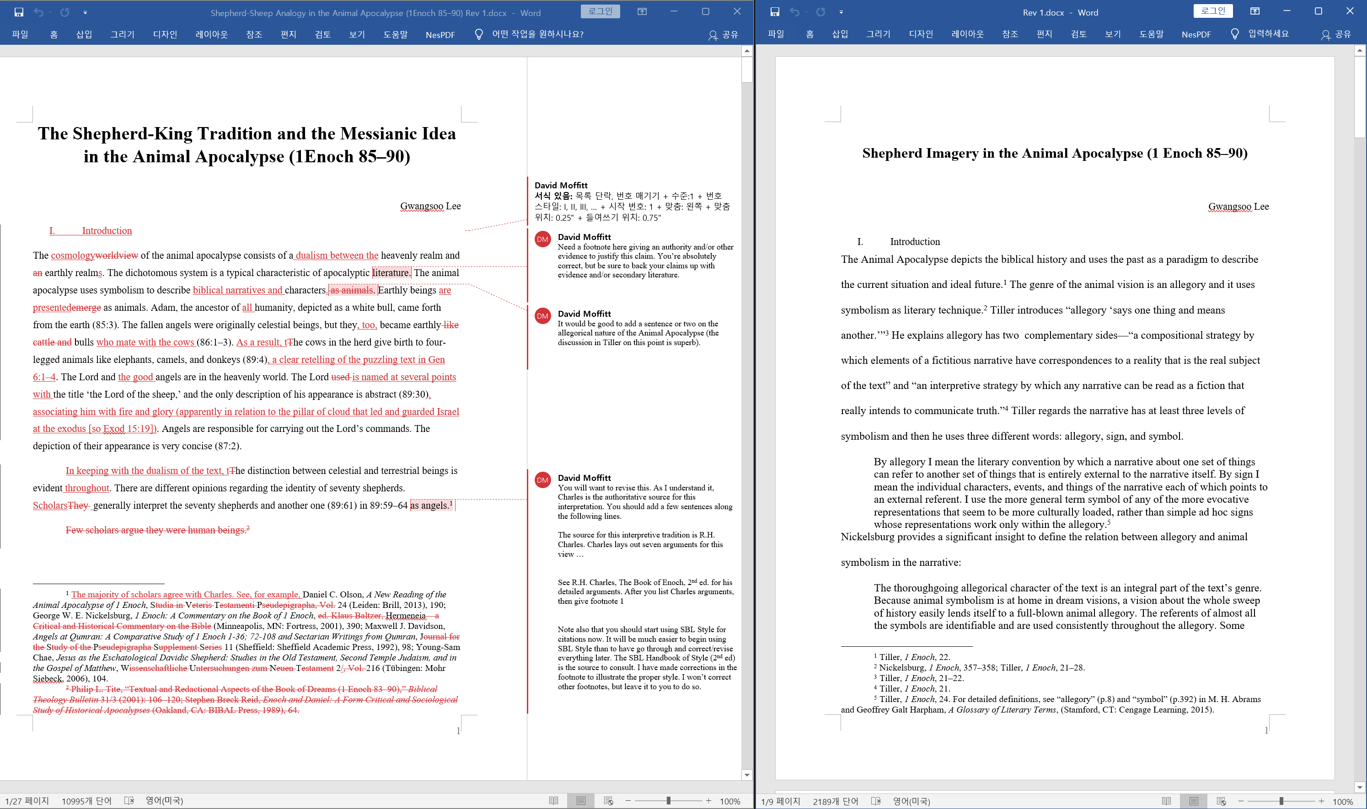
Task: Click the David Moffitt formatting change balloon
Action: 633,201
